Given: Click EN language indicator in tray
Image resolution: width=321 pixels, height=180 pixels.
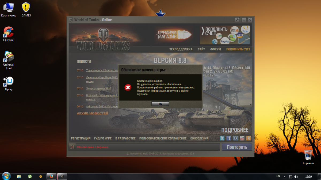Looking at the screenshot, I should point(278,176).
